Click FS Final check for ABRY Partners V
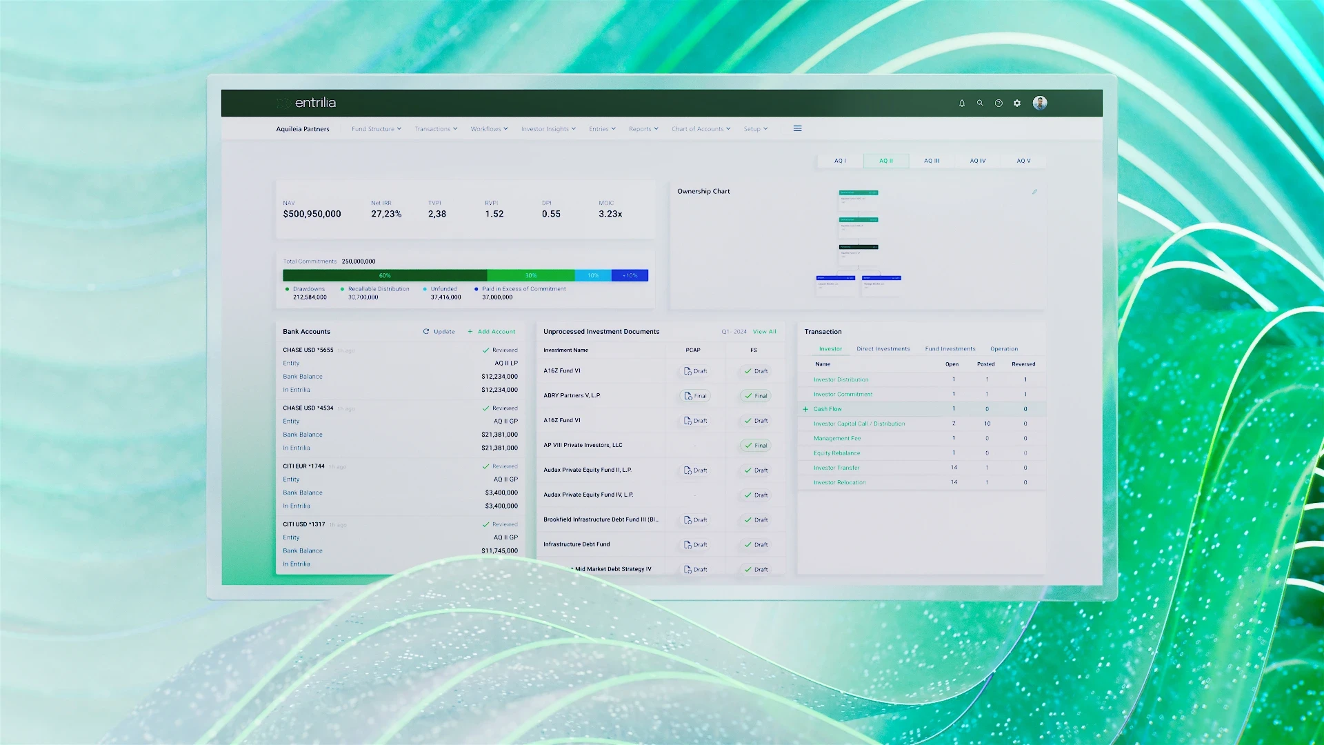1324x745 pixels. click(x=756, y=396)
